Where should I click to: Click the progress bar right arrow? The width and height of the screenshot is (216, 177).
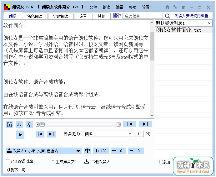(118, 125)
